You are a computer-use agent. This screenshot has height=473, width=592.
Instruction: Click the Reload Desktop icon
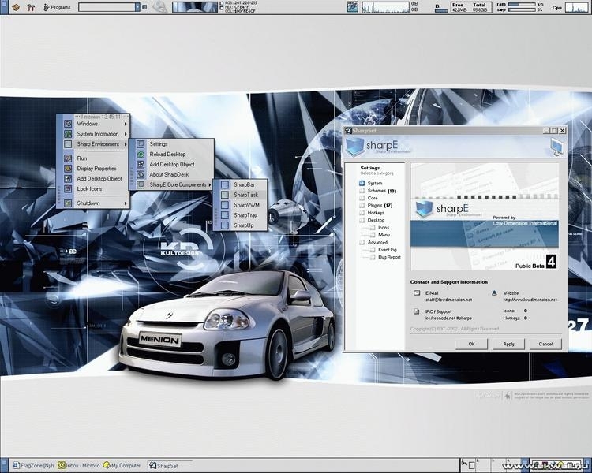(141, 155)
